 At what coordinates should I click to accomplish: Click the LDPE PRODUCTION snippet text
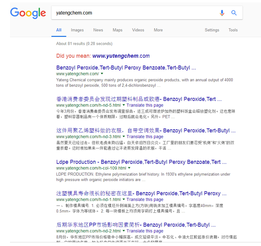pyautogui.click(x=143, y=177)
